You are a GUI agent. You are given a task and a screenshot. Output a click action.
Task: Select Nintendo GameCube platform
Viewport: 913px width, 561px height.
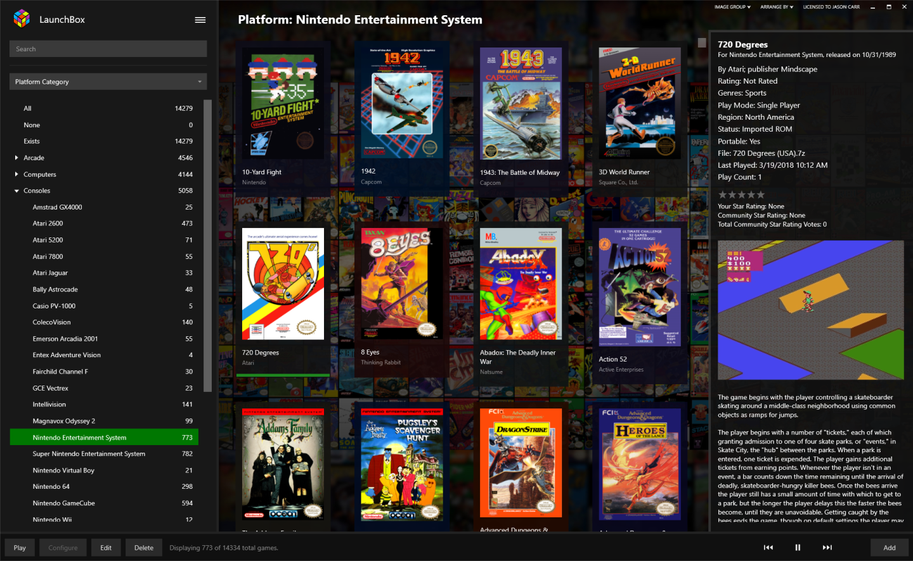104,503
